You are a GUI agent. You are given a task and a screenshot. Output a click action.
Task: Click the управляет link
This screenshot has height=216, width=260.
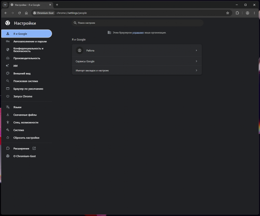point(138,32)
